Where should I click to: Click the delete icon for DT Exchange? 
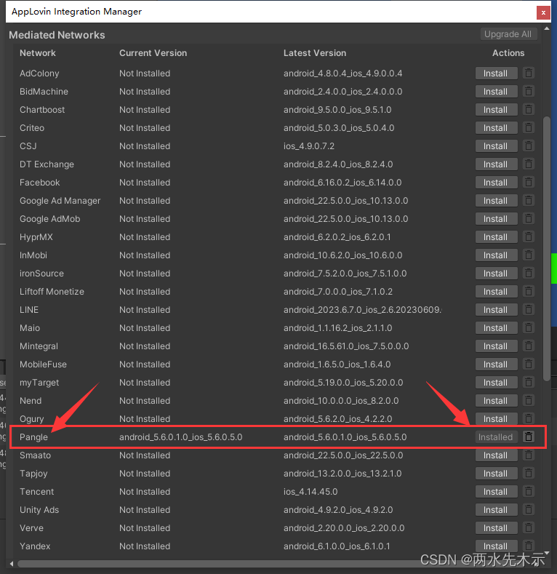[529, 164]
